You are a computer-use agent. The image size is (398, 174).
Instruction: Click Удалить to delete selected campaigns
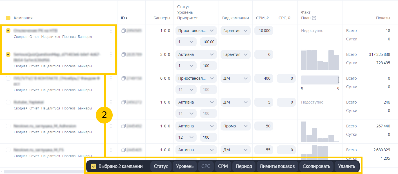(347, 166)
